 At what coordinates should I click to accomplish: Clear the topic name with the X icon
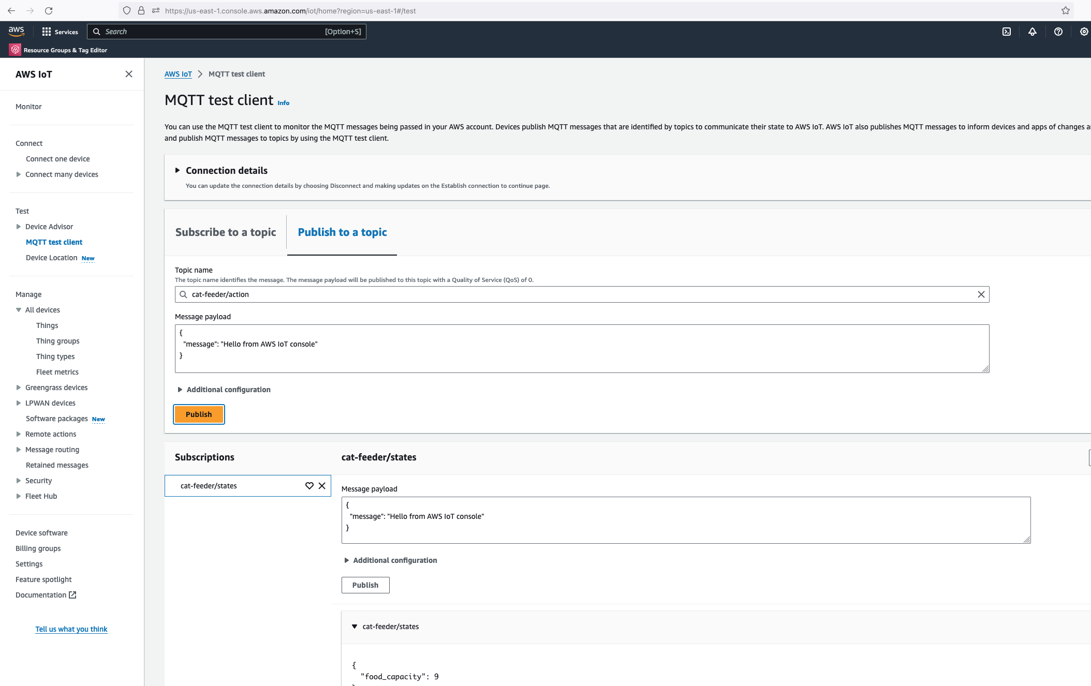tap(981, 294)
